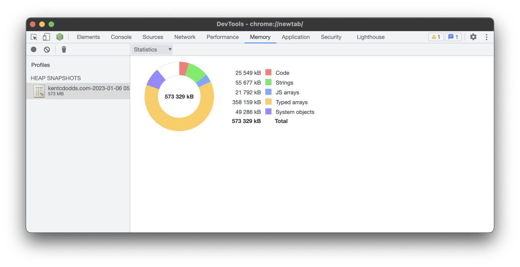Open the Sources tab

(x=153, y=37)
